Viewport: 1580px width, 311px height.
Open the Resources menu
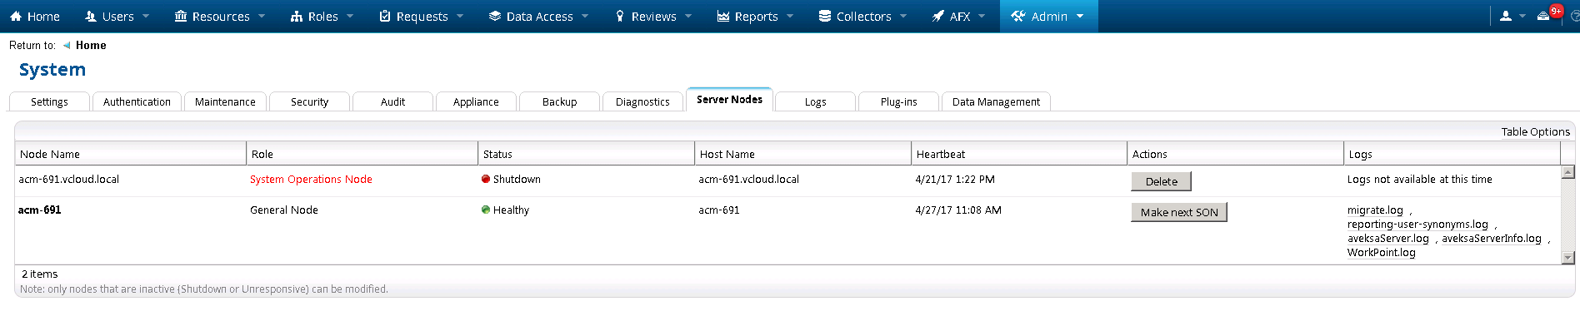pos(220,16)
